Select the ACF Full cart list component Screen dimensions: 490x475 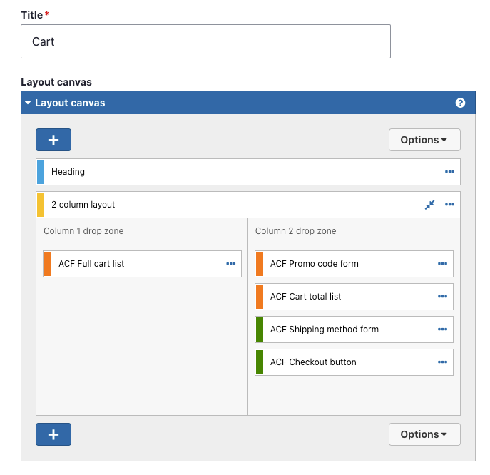[x=142, y=264]
